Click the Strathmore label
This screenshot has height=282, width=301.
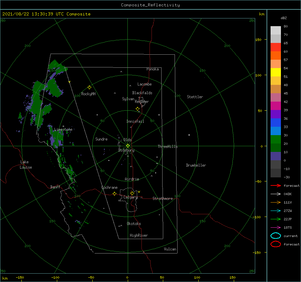pos(163,199)
